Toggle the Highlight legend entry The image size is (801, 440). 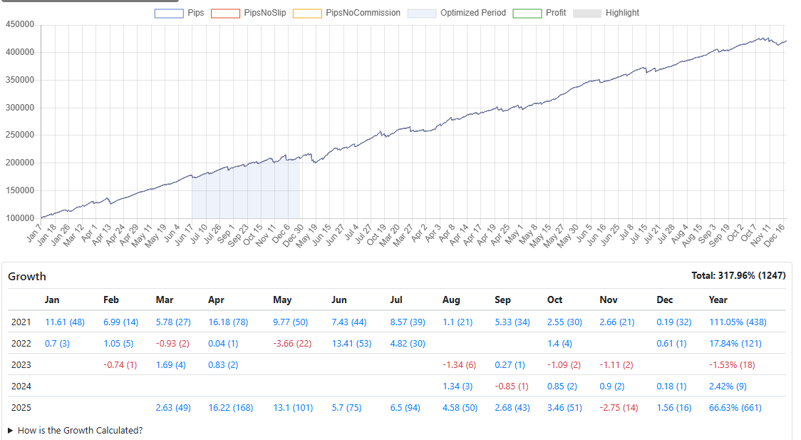point(606,13)
